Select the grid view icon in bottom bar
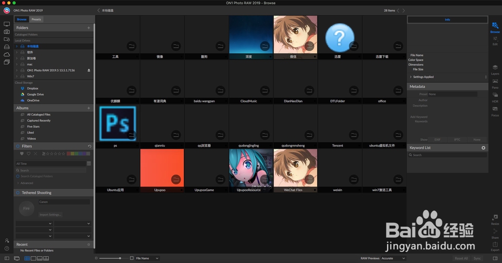 27,258
